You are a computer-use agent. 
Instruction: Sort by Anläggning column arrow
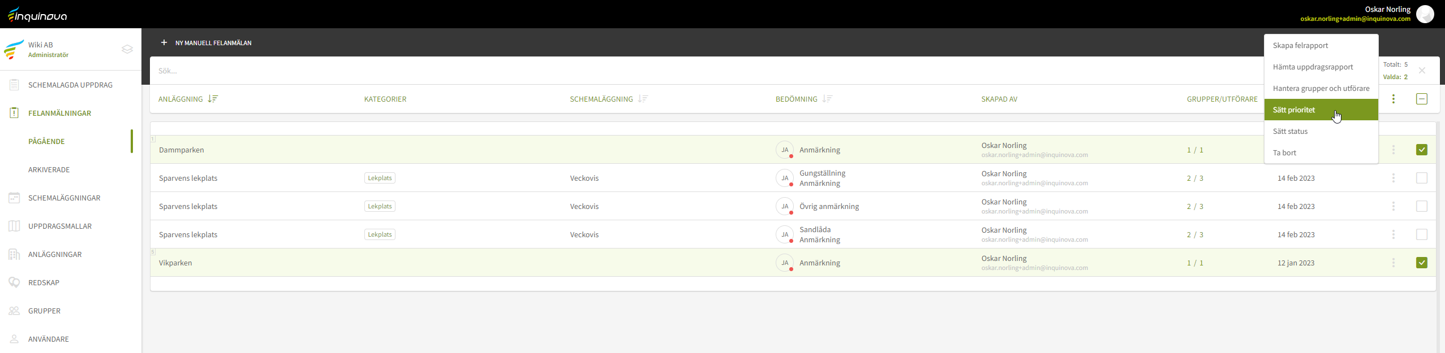coord(213,99)
